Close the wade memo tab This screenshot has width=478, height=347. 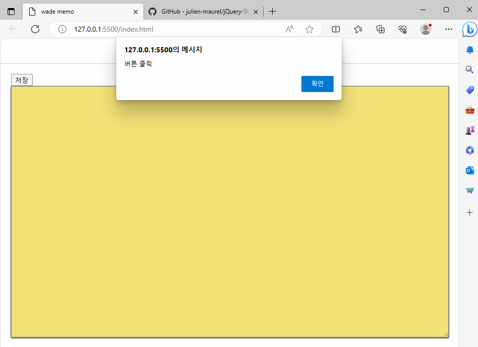coord(136,12)
